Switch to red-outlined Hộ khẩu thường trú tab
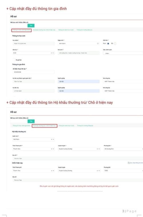 44,126
